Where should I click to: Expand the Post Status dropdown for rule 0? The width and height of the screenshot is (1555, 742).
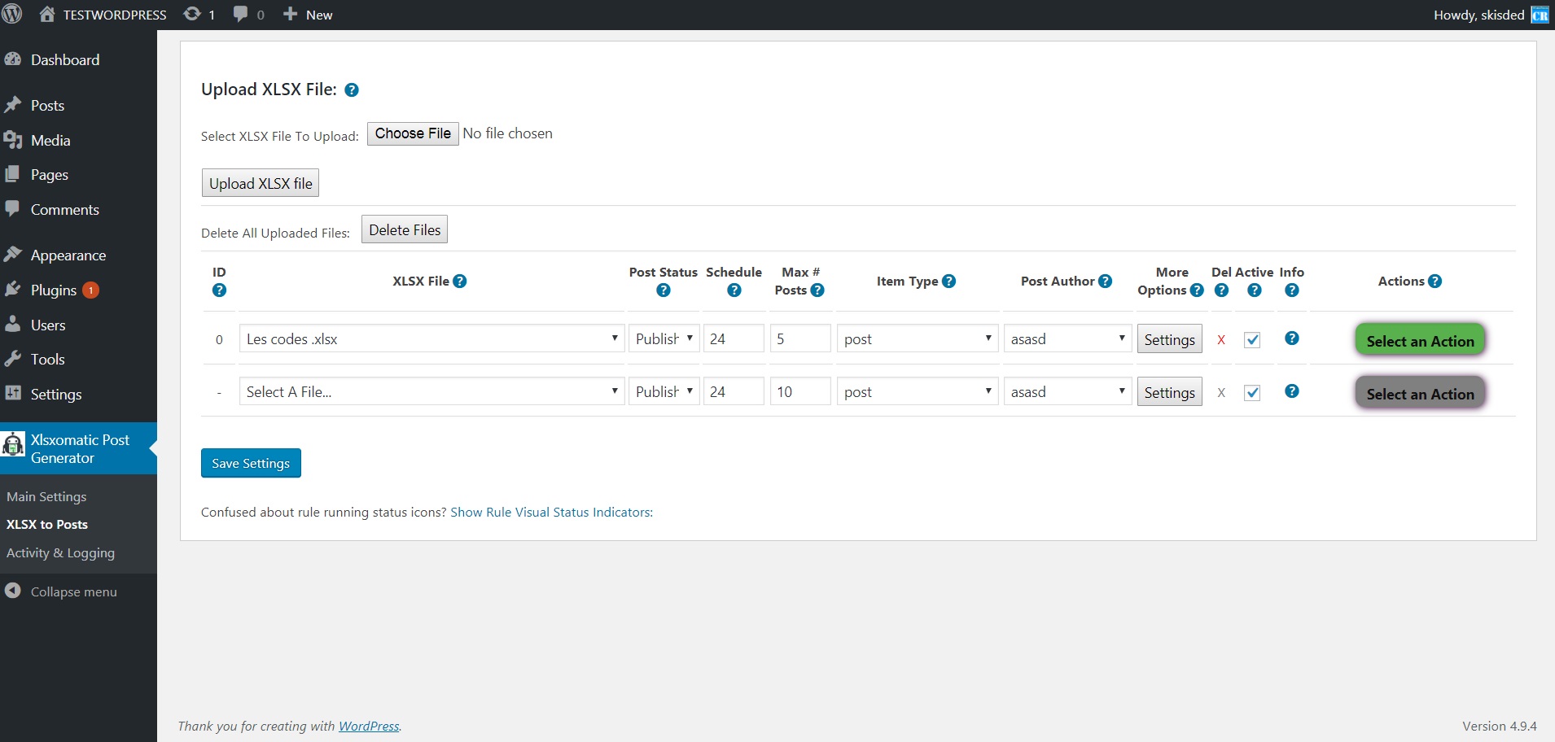click(664, 339)
